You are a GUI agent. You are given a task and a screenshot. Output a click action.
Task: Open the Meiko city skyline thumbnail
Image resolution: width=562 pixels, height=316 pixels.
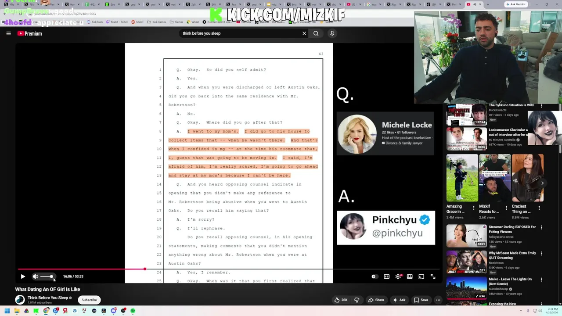coord(466,287)
